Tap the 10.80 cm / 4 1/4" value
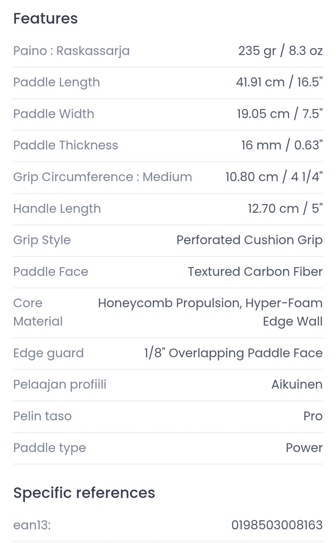 (x=274, y=177)
